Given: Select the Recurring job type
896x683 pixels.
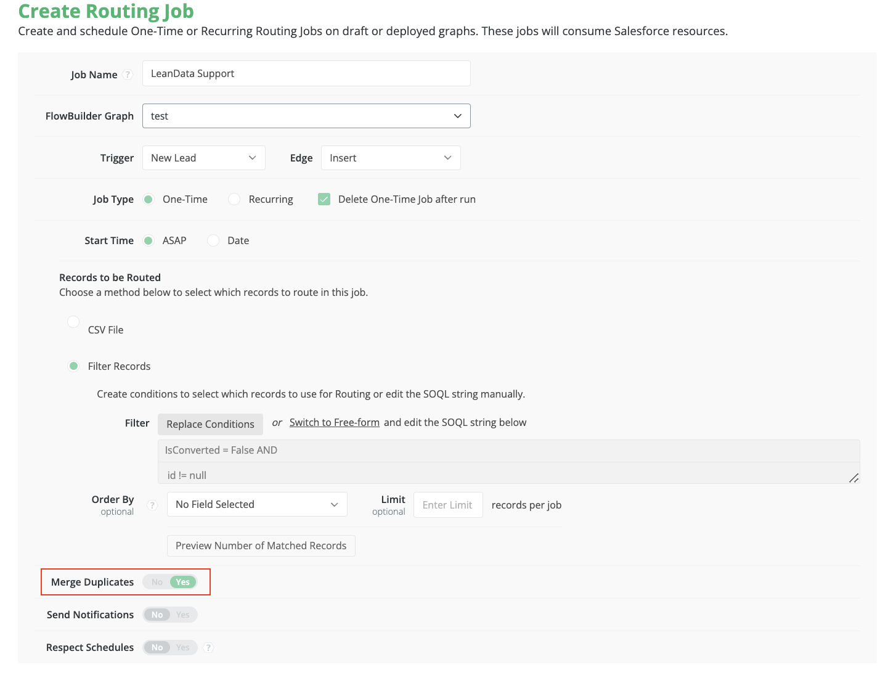Looking at the screenshot, I should point(234,199).
